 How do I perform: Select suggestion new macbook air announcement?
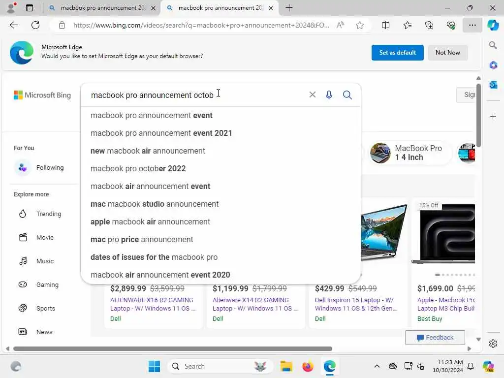(220, 151)
